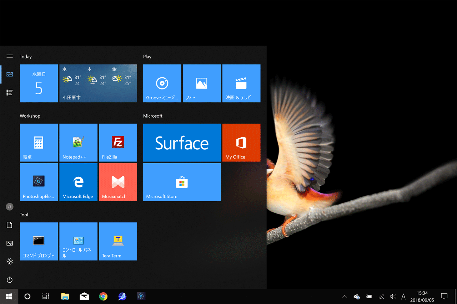
Task: Open Photoshop Elements from taskbar
Action: click(x=141, y=296)
